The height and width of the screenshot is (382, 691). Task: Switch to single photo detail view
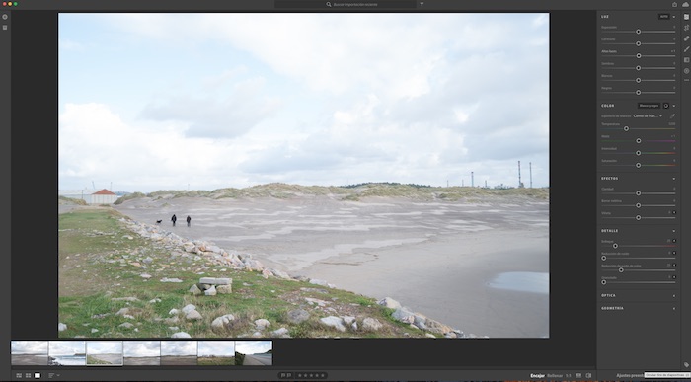click(x=38, y=375)
